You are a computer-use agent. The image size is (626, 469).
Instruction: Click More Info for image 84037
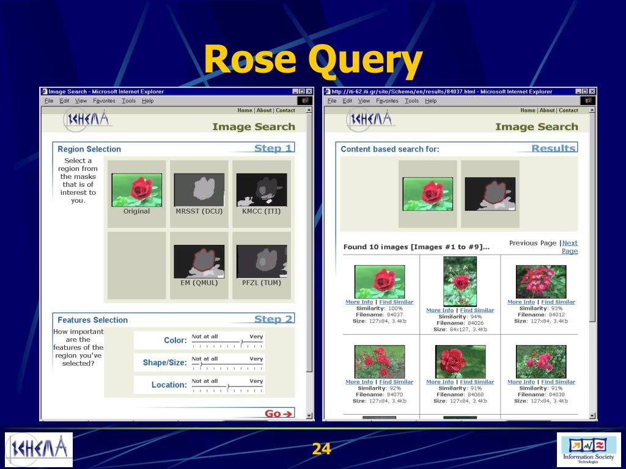click(359, 302)
